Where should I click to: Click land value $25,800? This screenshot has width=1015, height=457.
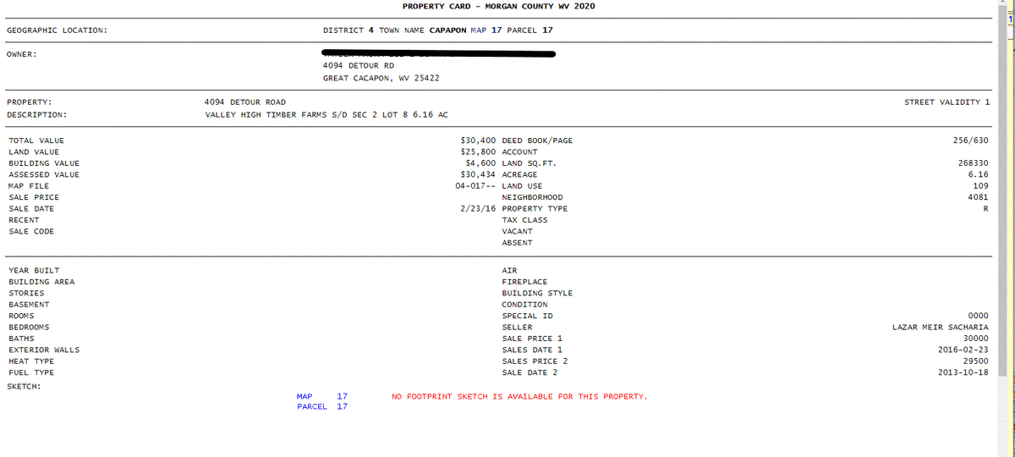(478, 152)
